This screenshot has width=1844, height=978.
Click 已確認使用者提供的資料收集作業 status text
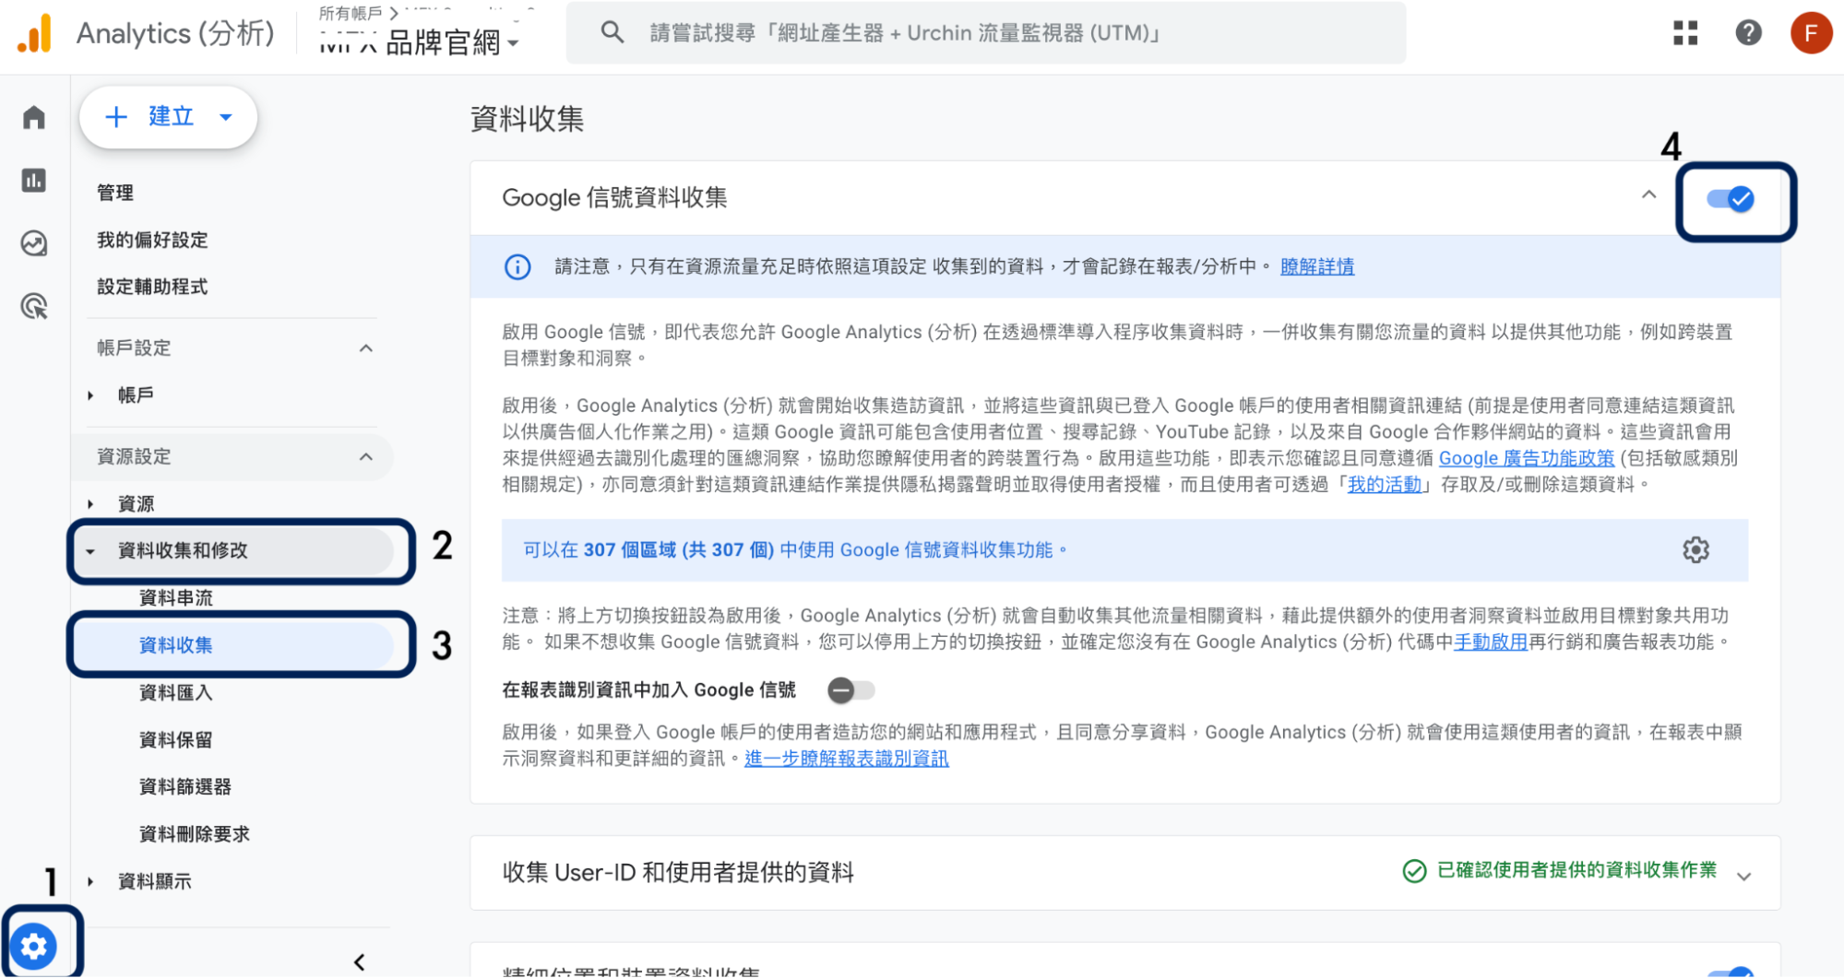pos(1576,870)
